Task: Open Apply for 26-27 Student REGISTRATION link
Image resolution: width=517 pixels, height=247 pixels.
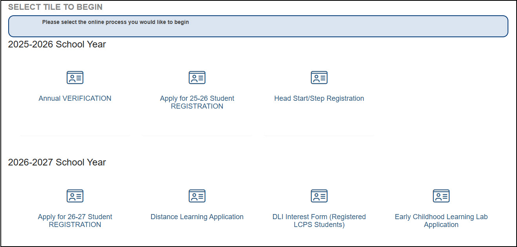Action: [x=75, y=221]
